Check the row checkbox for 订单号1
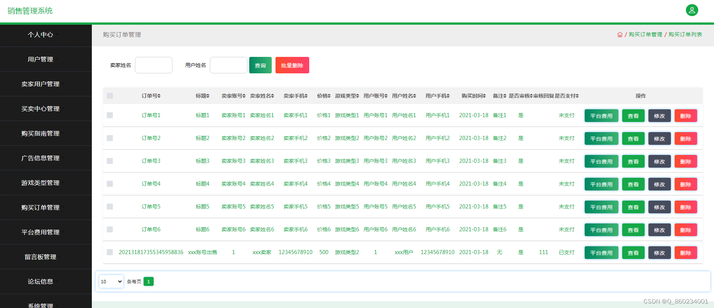714x308 pixels. click(x=110, y=115)
